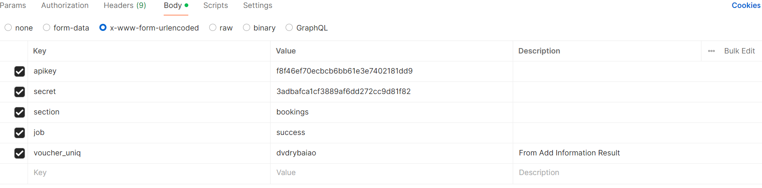Uncheck the apikey row checkbox
This screenshot has width=762, height=188.
(20, 71)
